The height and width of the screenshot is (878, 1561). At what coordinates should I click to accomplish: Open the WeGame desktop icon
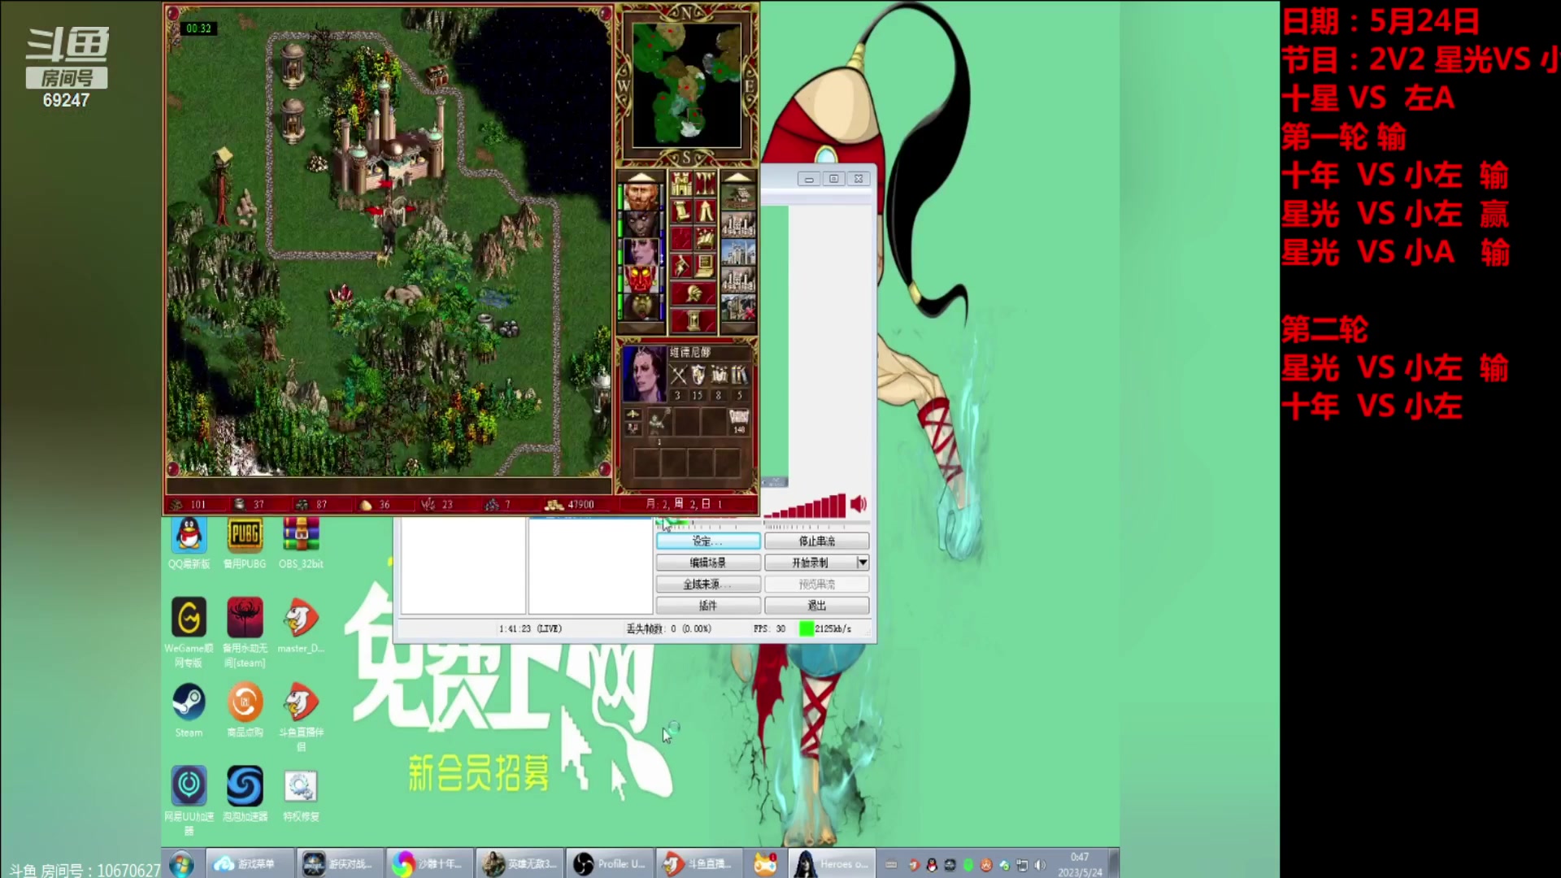coord(189,632)
